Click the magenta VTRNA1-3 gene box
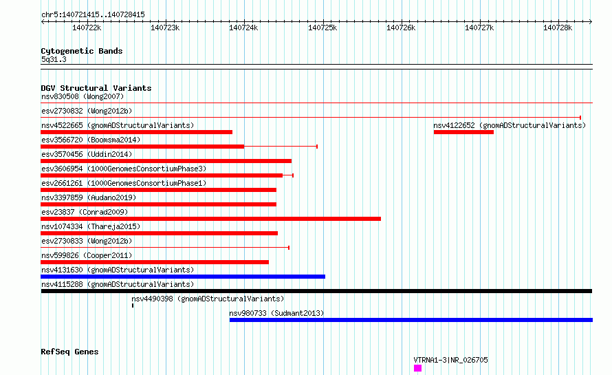612x375 pixels. [x=417, y=368]
